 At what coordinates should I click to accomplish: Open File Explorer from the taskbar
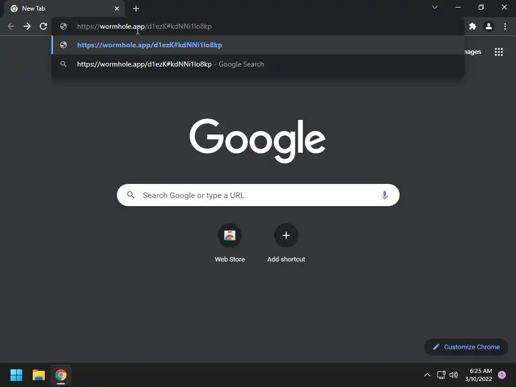point(38,375)
